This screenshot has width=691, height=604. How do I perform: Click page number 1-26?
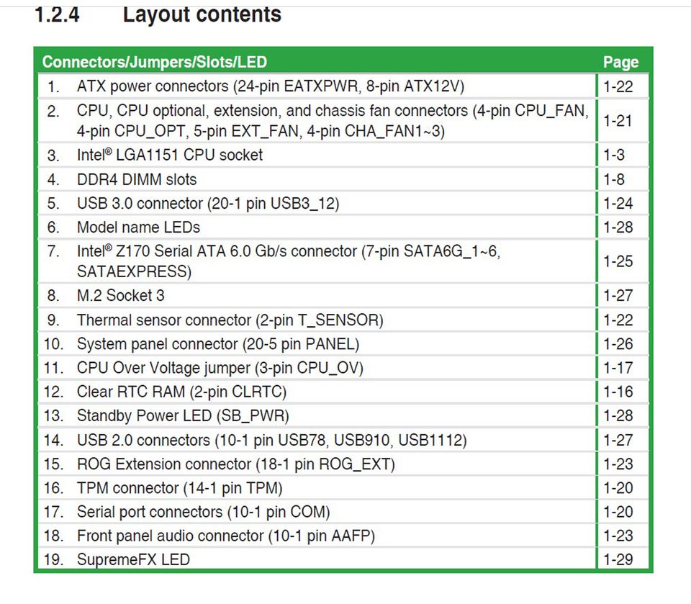[x=618, y=343]
